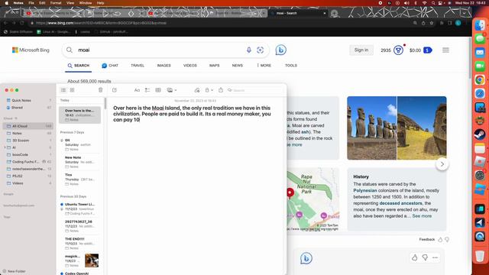
Task: Click thumbs up next to Feedback
Action: (x=440, y=239)
